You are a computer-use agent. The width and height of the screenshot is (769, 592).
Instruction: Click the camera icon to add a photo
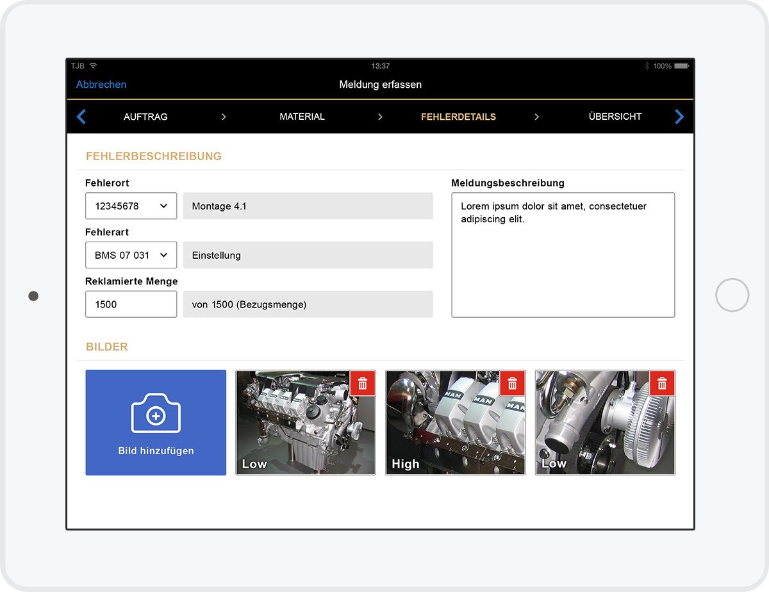[156, 413]
